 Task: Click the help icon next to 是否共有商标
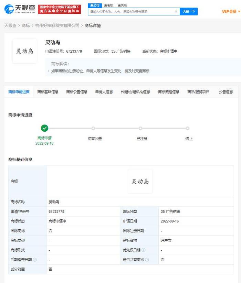147,260
